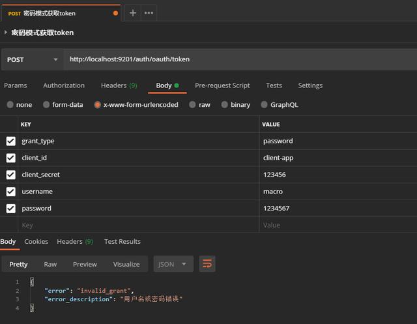Image resolution: width=417 pixels, height=324 pixels.
Task: Click the wrap lines icon in response toolbar
Action: 207,264
